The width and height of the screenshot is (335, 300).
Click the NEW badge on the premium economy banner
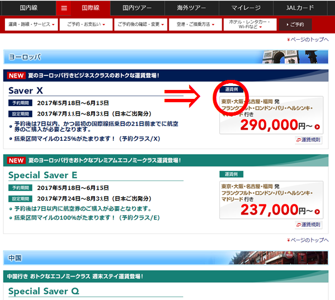point(16,160)
